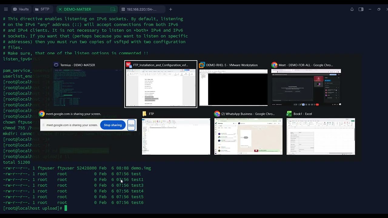
Task: Click the test6 filename in listing
Action: [x=137, y=203]
